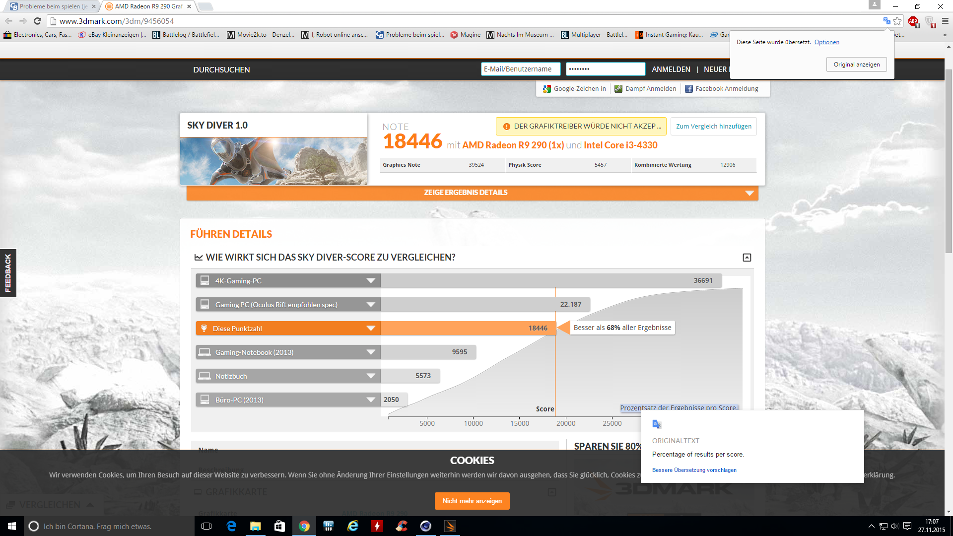Close the Probleme beim spielen tab
This screenshot has height=536, width=953.
coord(93,6)
